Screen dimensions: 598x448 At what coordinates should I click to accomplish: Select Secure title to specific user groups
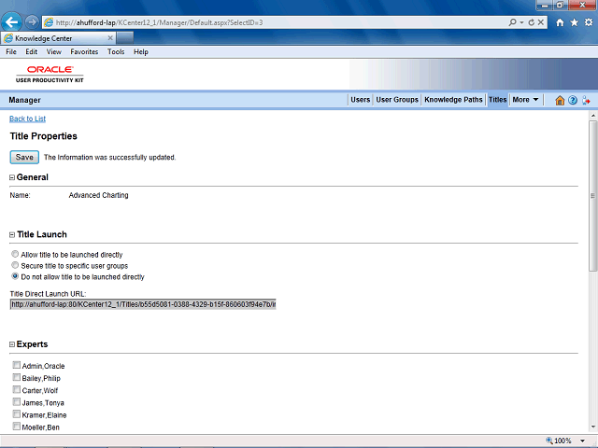(x=15, y=265)
